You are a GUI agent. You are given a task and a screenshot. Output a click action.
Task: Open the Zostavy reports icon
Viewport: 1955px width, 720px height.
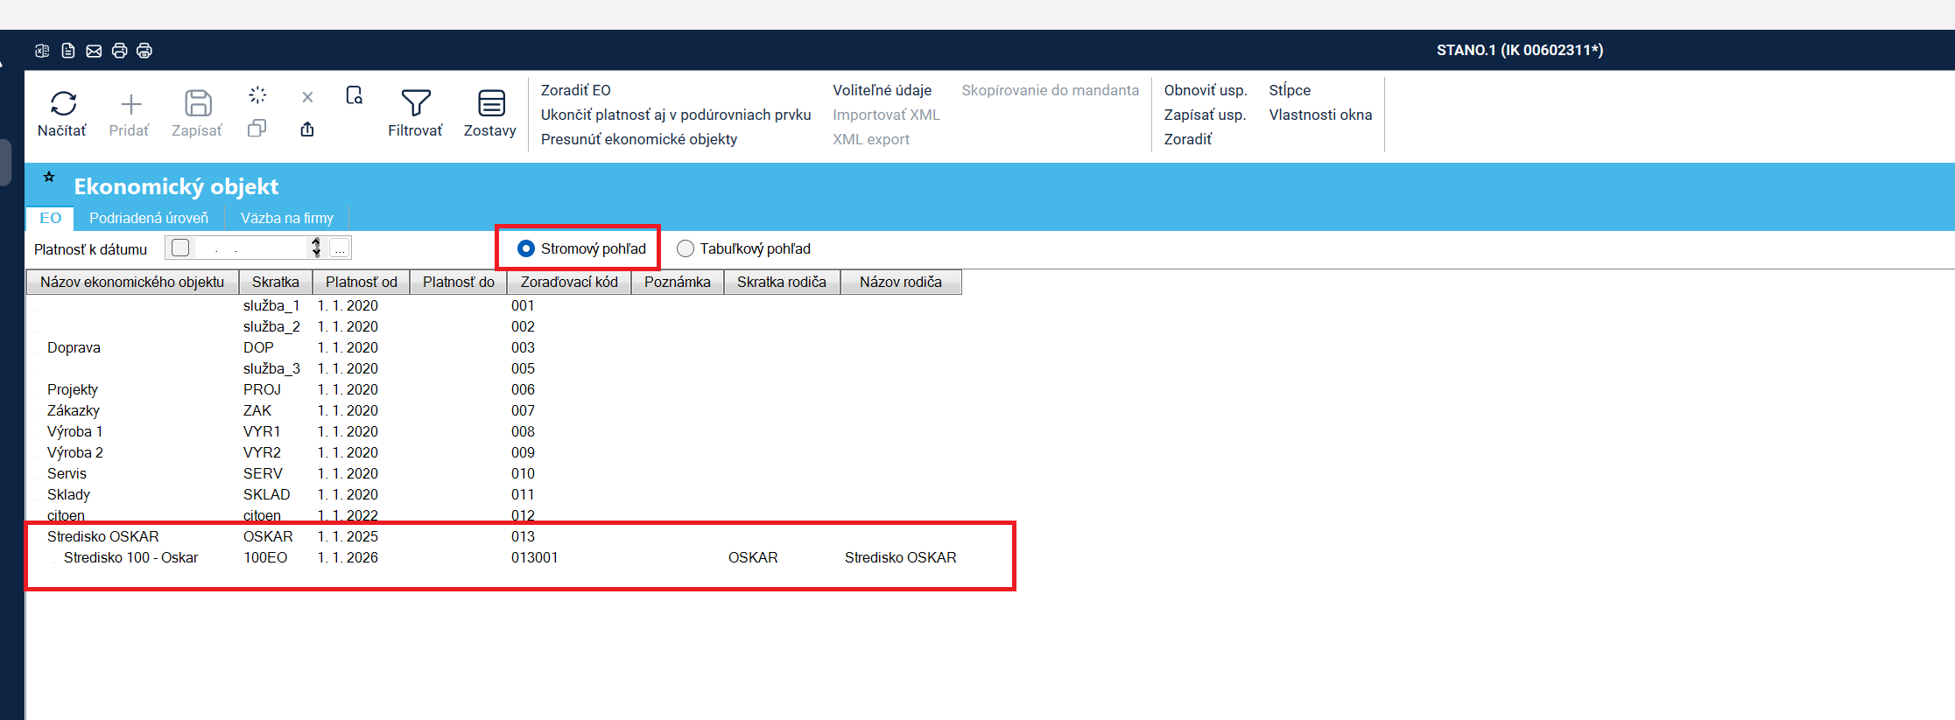click(x=490, y=104)
